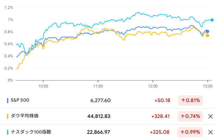Remove ダウ平均株価 with its X icon
Viewport: 217px width, 140px height.
click(210, 116)
